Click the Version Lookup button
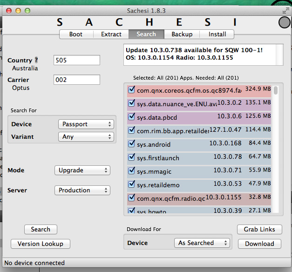The image size is (292, 272). point(41,244)
